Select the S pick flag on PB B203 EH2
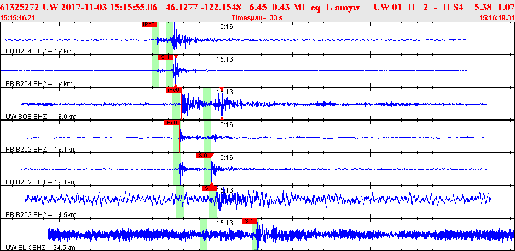Screen dimensions: 515x251 click(210, 188)
